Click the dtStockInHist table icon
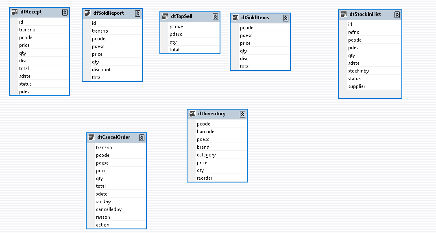The width and height of the screenshot is (436, 233). point(344,15)
